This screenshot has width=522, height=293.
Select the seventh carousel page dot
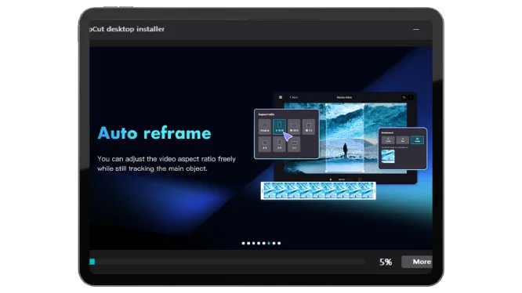(x=274, y=243)
